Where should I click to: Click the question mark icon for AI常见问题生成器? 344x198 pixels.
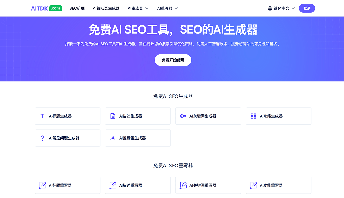pyautogui.click(x=42, y=138)
